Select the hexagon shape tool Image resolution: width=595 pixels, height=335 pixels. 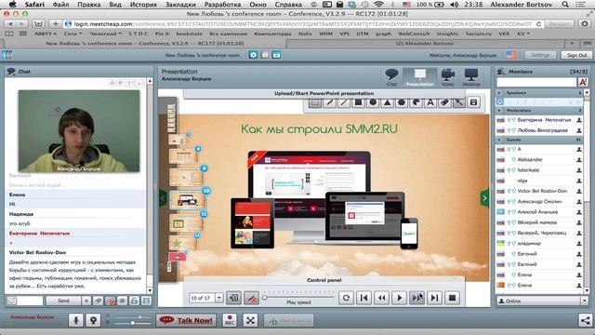[x=402, y=102]
